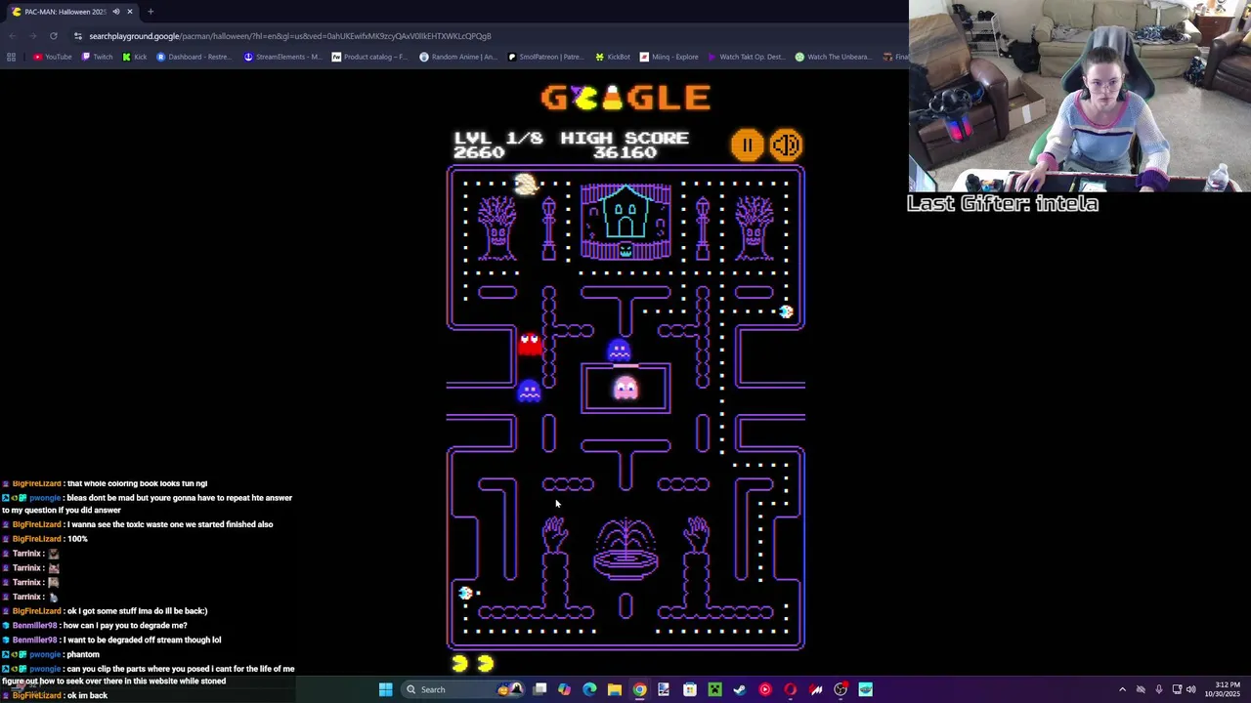1251x703 pixels.
Task: Open the Product catalog bookmark
Action: [369, 57]
